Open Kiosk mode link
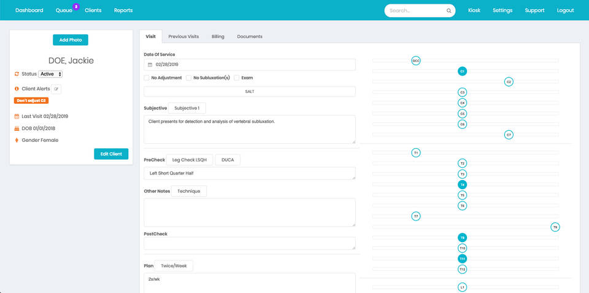Viewport: 589px width, 293px height. coord(474,10)
